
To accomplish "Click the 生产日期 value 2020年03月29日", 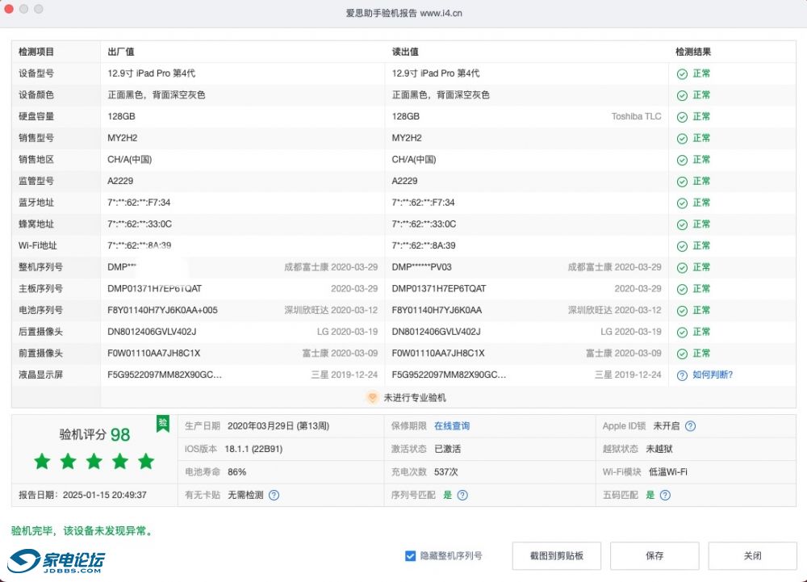I will click(x=278, y=426).
